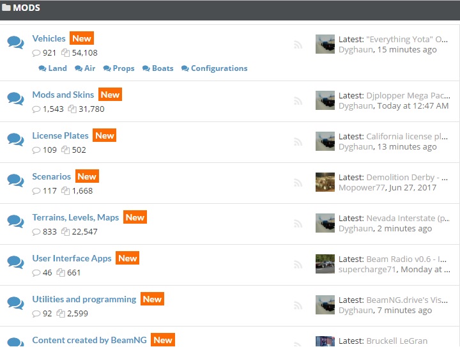Open the Scenarios forum

click(51, 176)
